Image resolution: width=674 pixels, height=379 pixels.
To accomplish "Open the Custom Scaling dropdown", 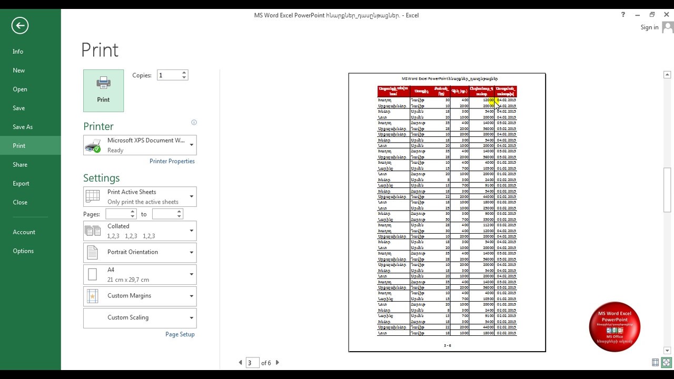I will click(x=140, y=318).
